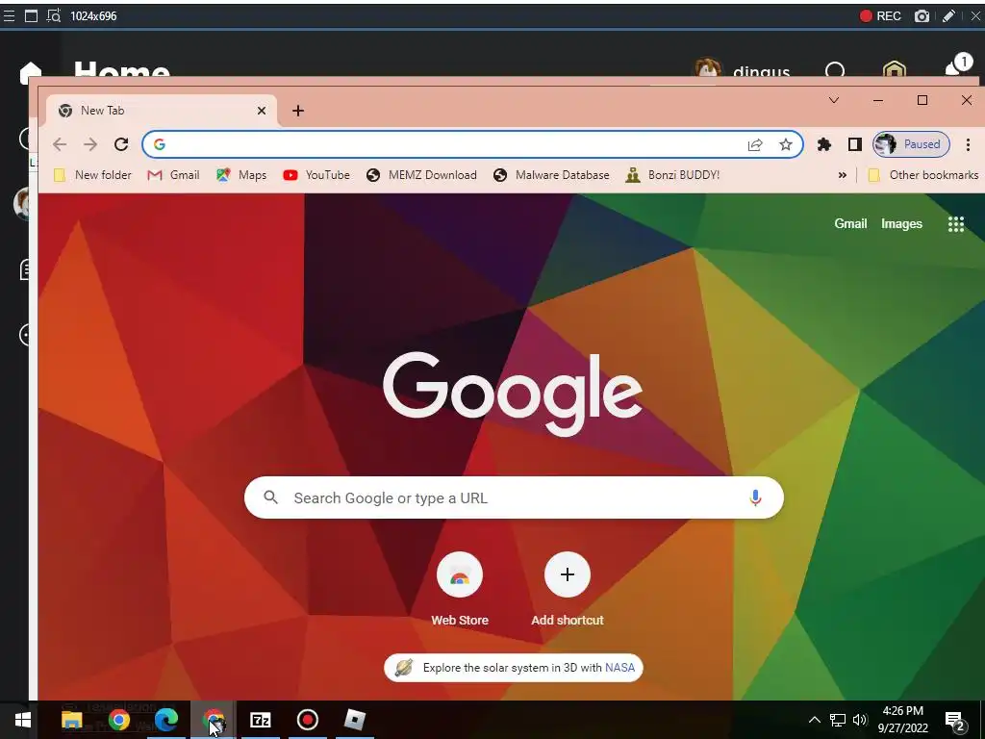Screen dimensions: 985x739
Task: Open a new tab with plus button
Action: (298, 111)
